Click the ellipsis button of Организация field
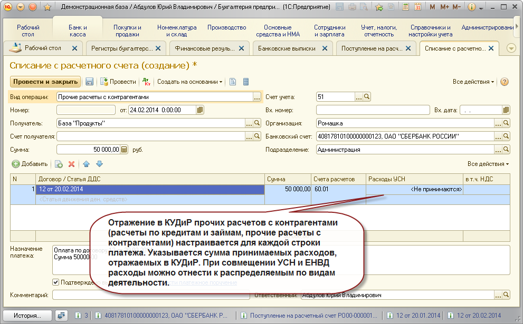The width and height of the screenshot is (523, 324). [x=498, y=123]
